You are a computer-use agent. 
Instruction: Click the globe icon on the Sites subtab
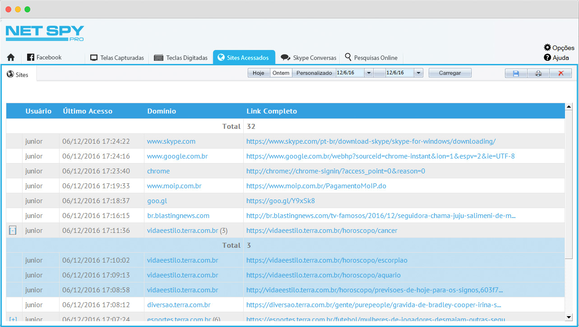(10, 74)
